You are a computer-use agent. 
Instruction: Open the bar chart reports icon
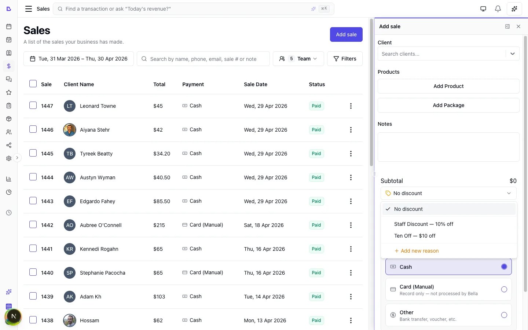9,179
